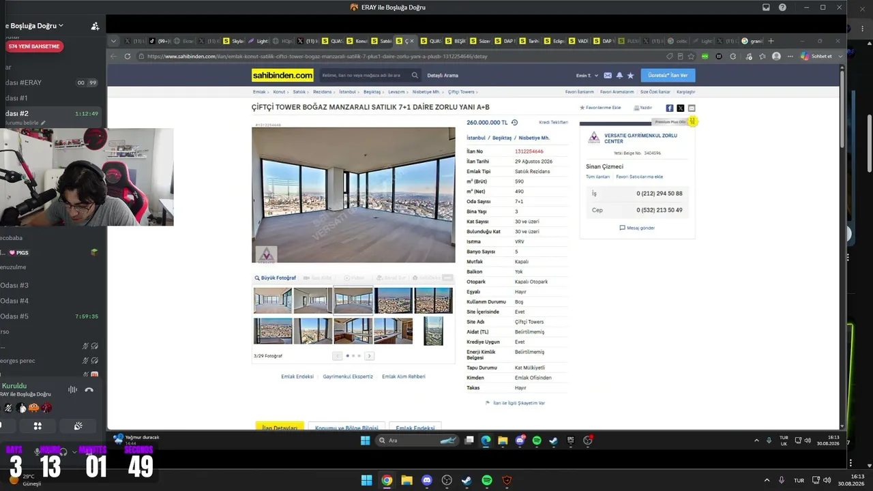Select the Konut breadcrumb item
873x491 pixels.
click(x=280, y=91)
